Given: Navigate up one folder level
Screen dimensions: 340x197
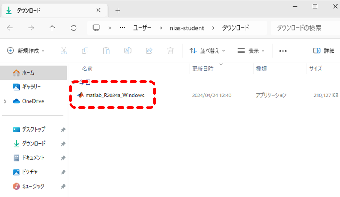Looking at the screenshot, I should tap(52, 28).
